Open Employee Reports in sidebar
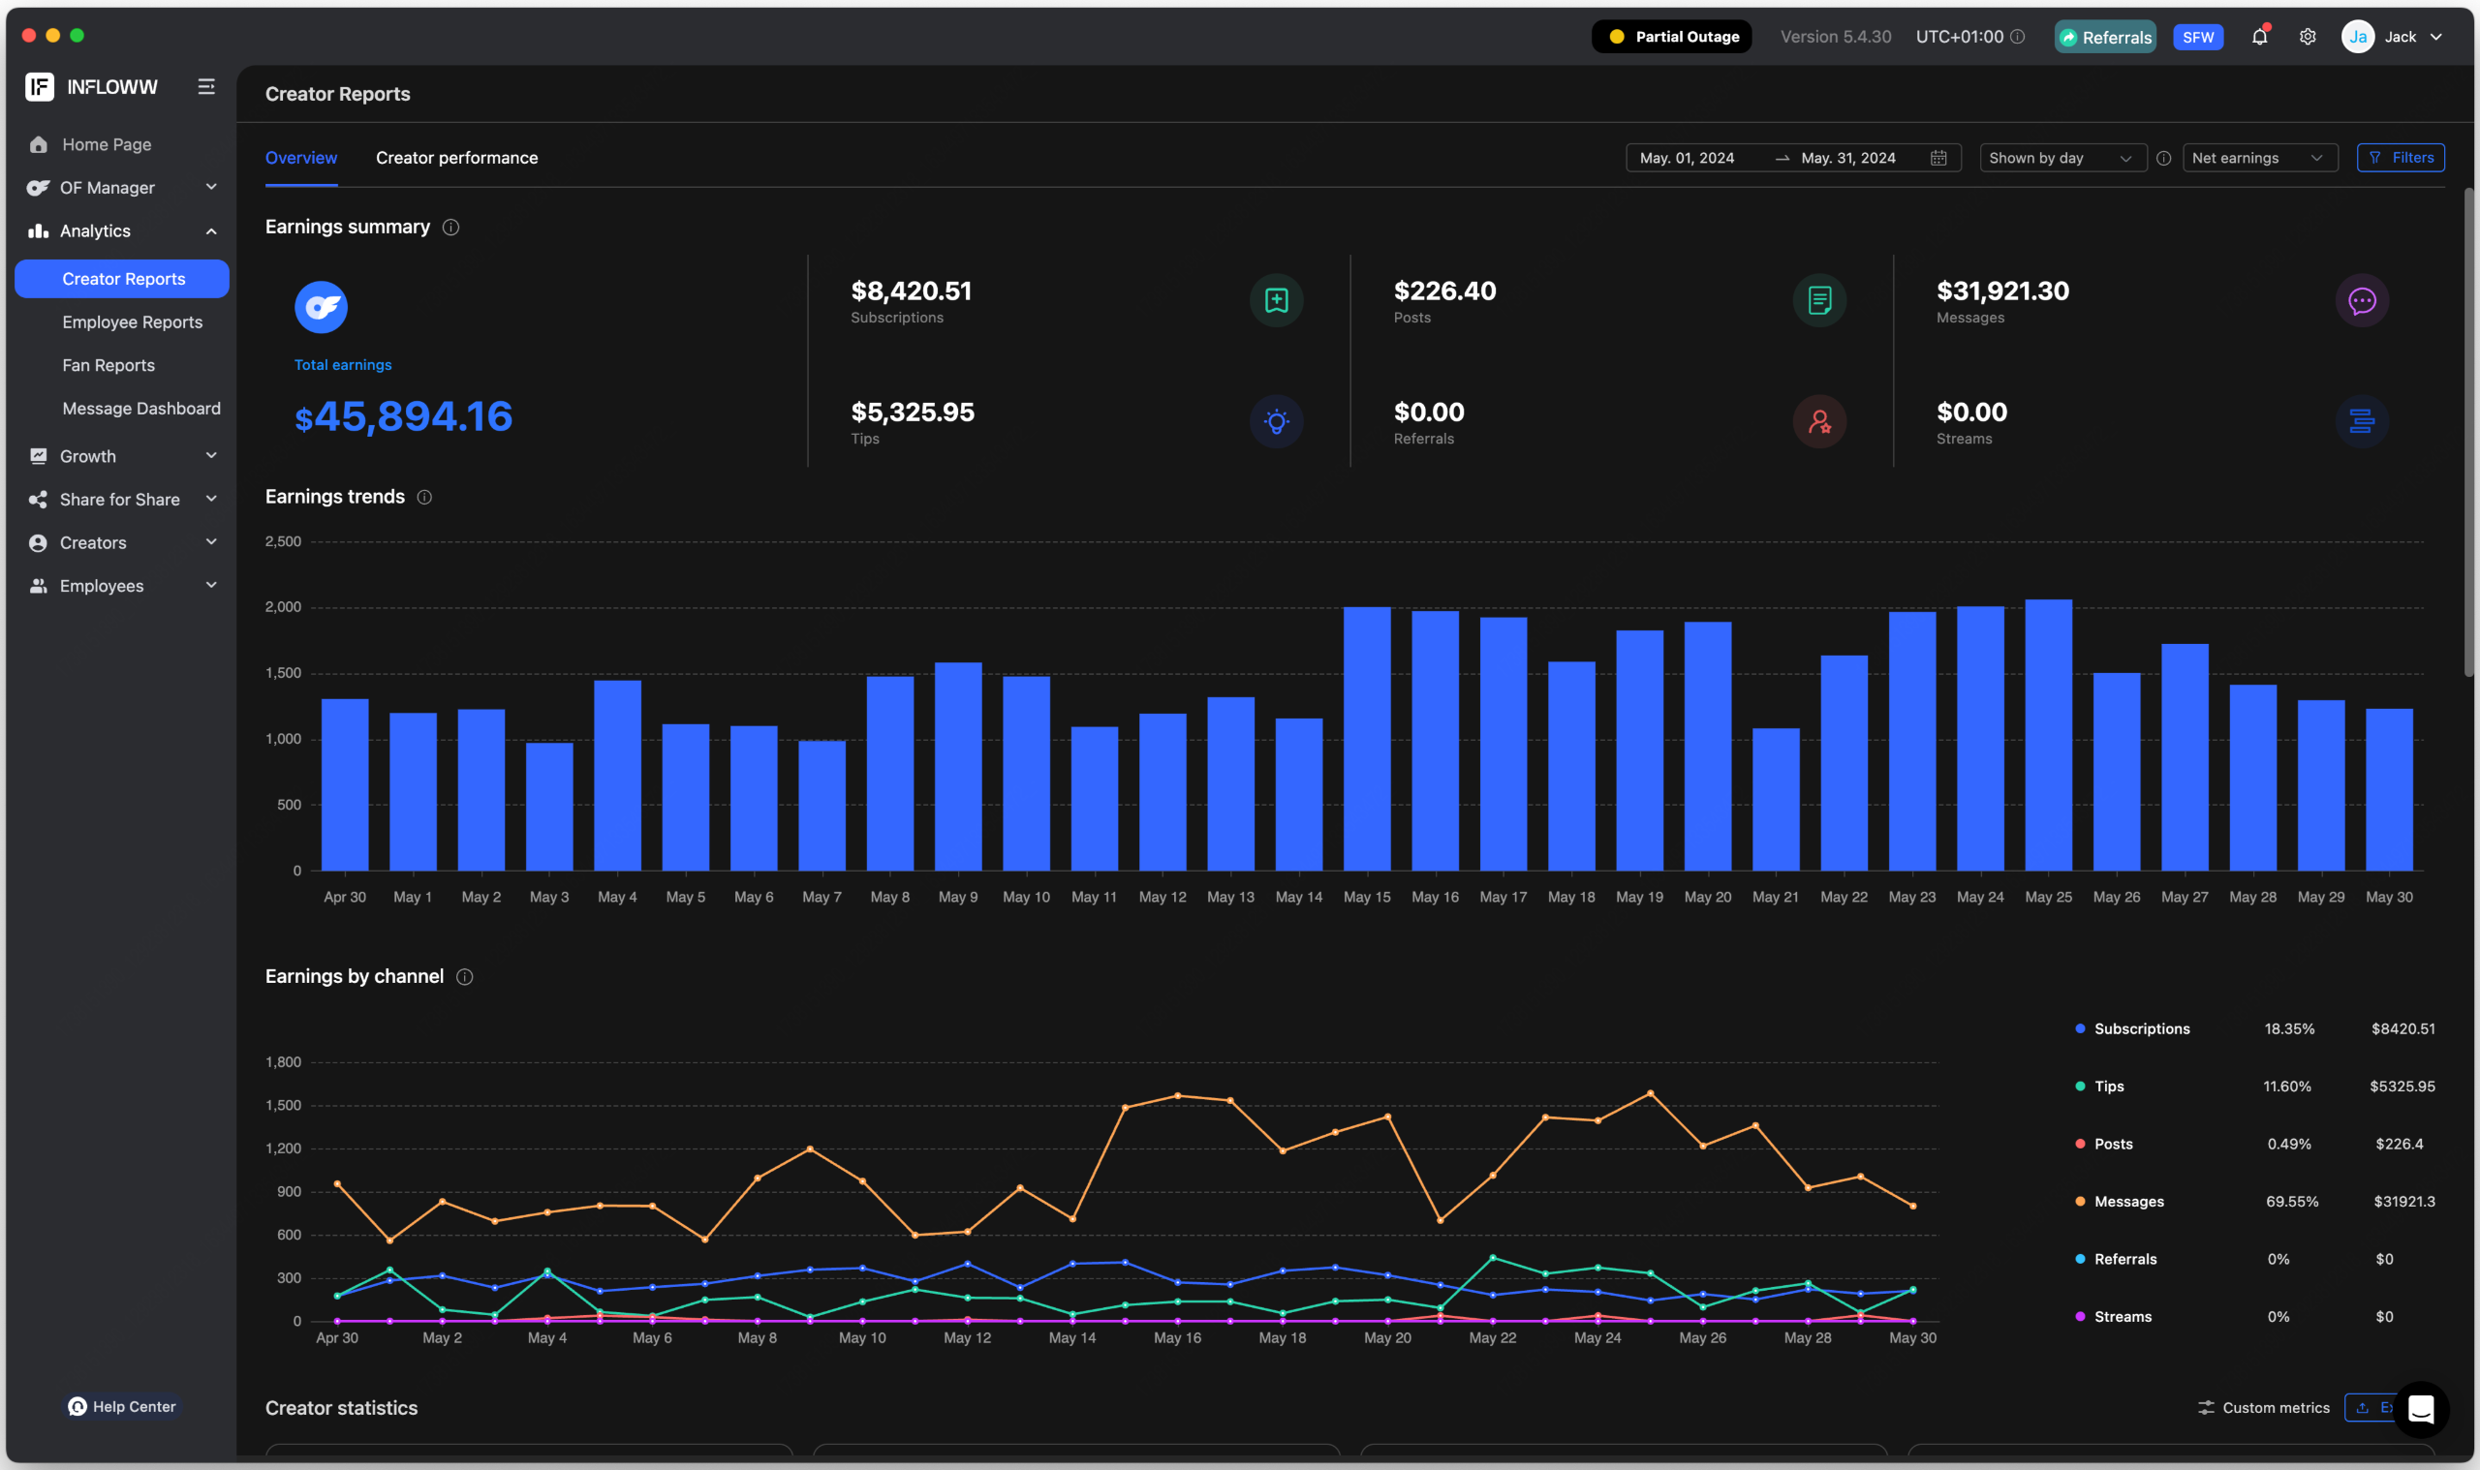The width and height of the screenshot is (2480, 1470). pyautogui.click(x=132, y=322)
